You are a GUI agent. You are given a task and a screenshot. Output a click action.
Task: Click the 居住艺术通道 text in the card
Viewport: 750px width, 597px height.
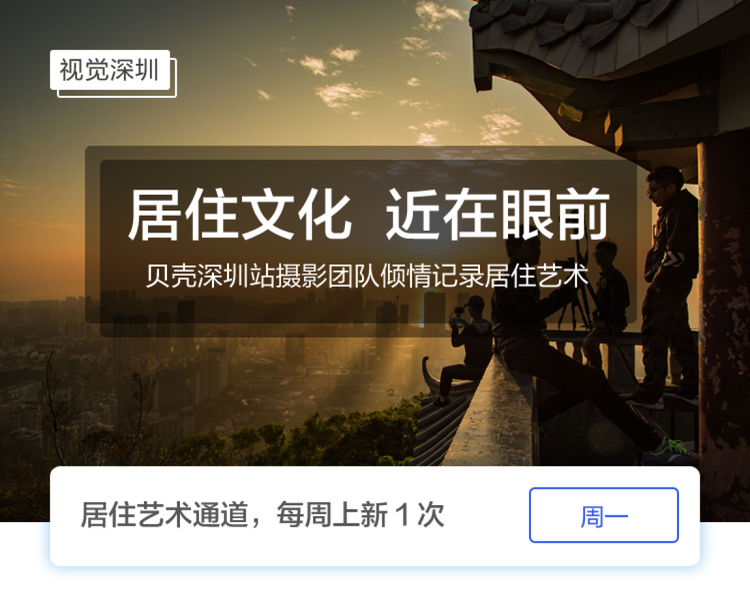pos(164,515)
